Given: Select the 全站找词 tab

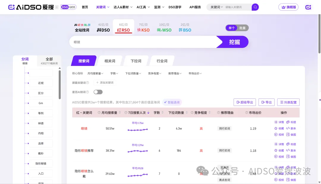Looking at the screenshot, I should [x=82, y=28].
